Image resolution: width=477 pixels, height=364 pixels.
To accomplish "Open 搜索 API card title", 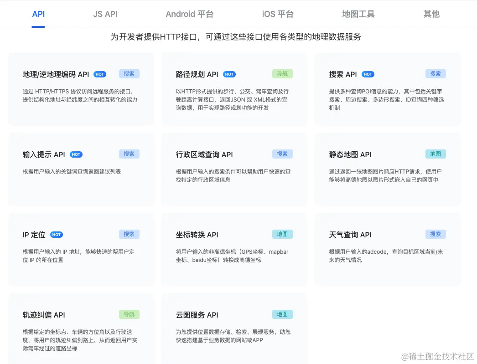I will coord(343,74).
